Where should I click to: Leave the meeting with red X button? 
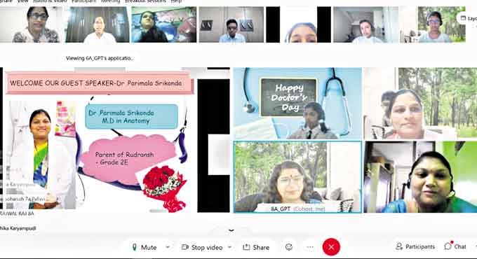[x=331, y=247]
